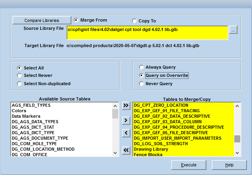Open Help for this dialog
The height and width of the screenshot is (175, 252).
(x=229, y=165)
